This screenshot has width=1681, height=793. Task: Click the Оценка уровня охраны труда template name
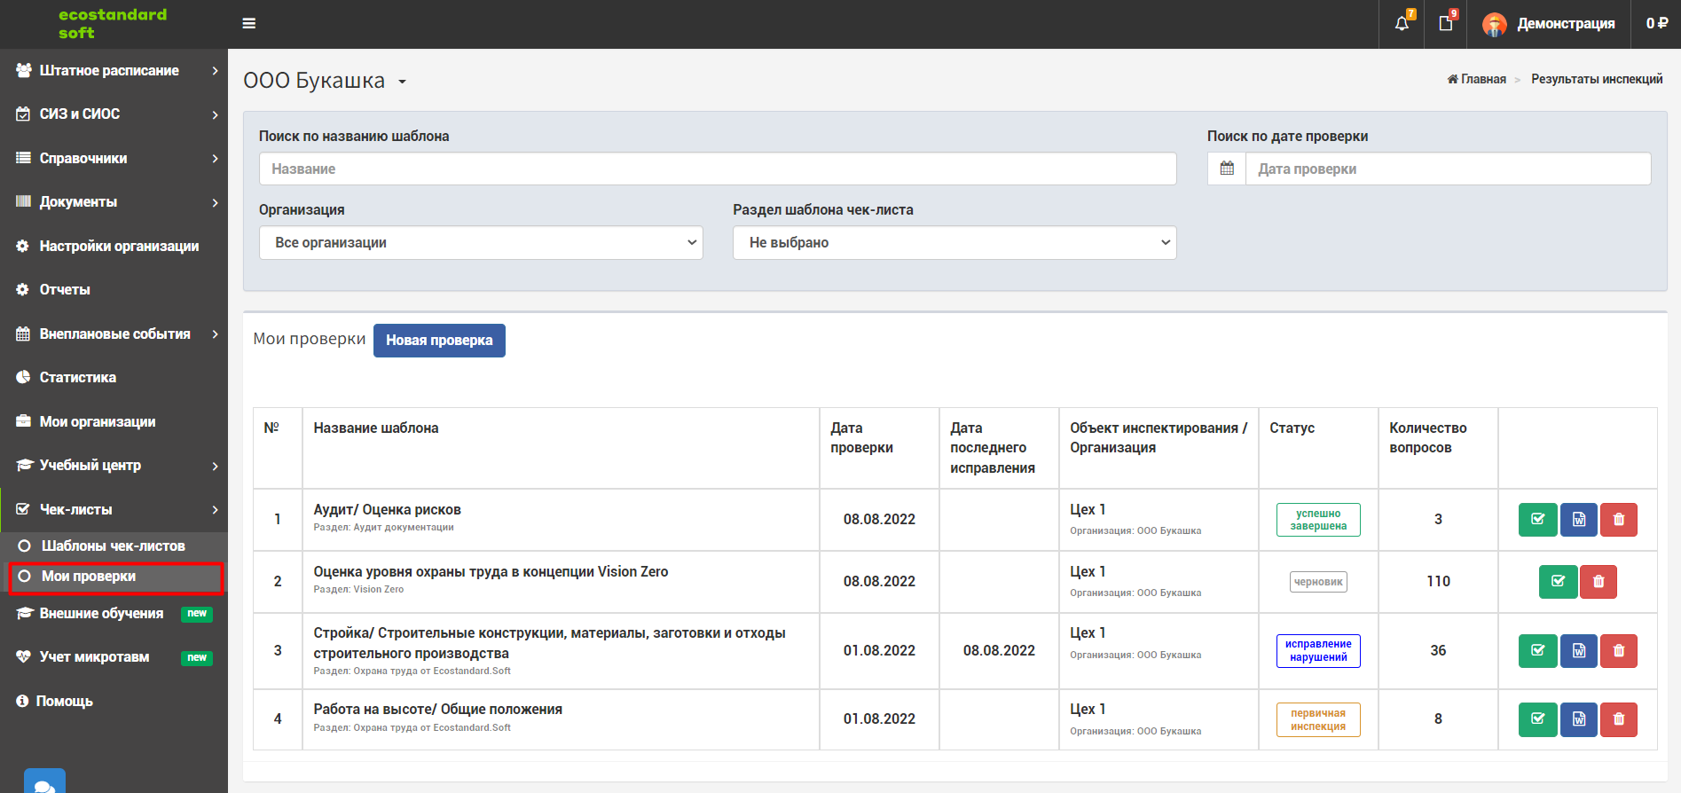[491, 572]
